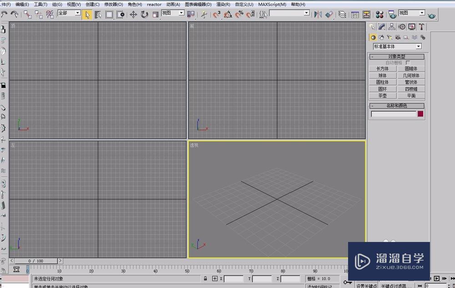Click the Mirror tool icon
This screenshot has width=455, height=288.
[x=318, y=14]
